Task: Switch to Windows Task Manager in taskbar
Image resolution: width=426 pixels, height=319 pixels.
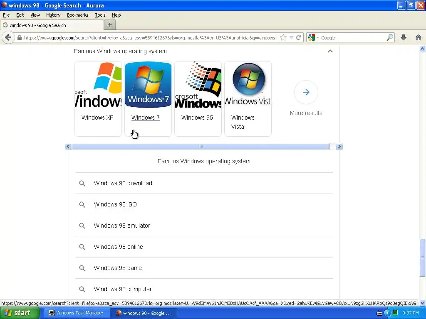Action: click(x=77, y=313)
